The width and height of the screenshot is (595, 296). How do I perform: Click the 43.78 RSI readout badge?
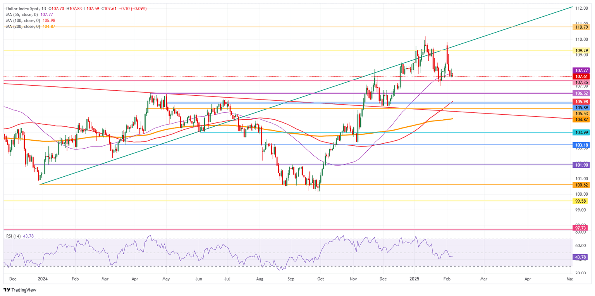point(581,256)
